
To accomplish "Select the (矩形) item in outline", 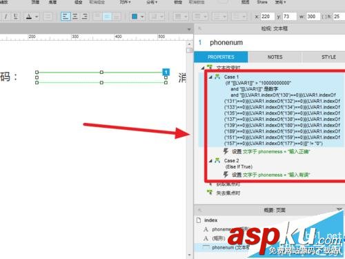I will click(x=219, y=238).
